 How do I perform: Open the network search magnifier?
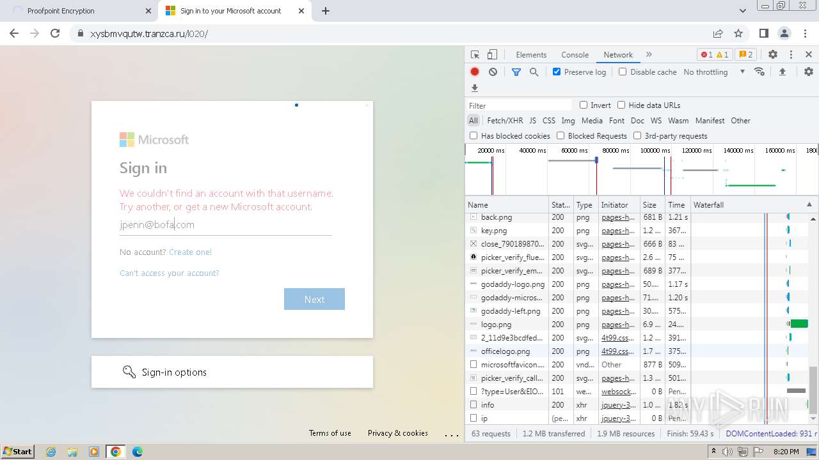tap(534, 72)
